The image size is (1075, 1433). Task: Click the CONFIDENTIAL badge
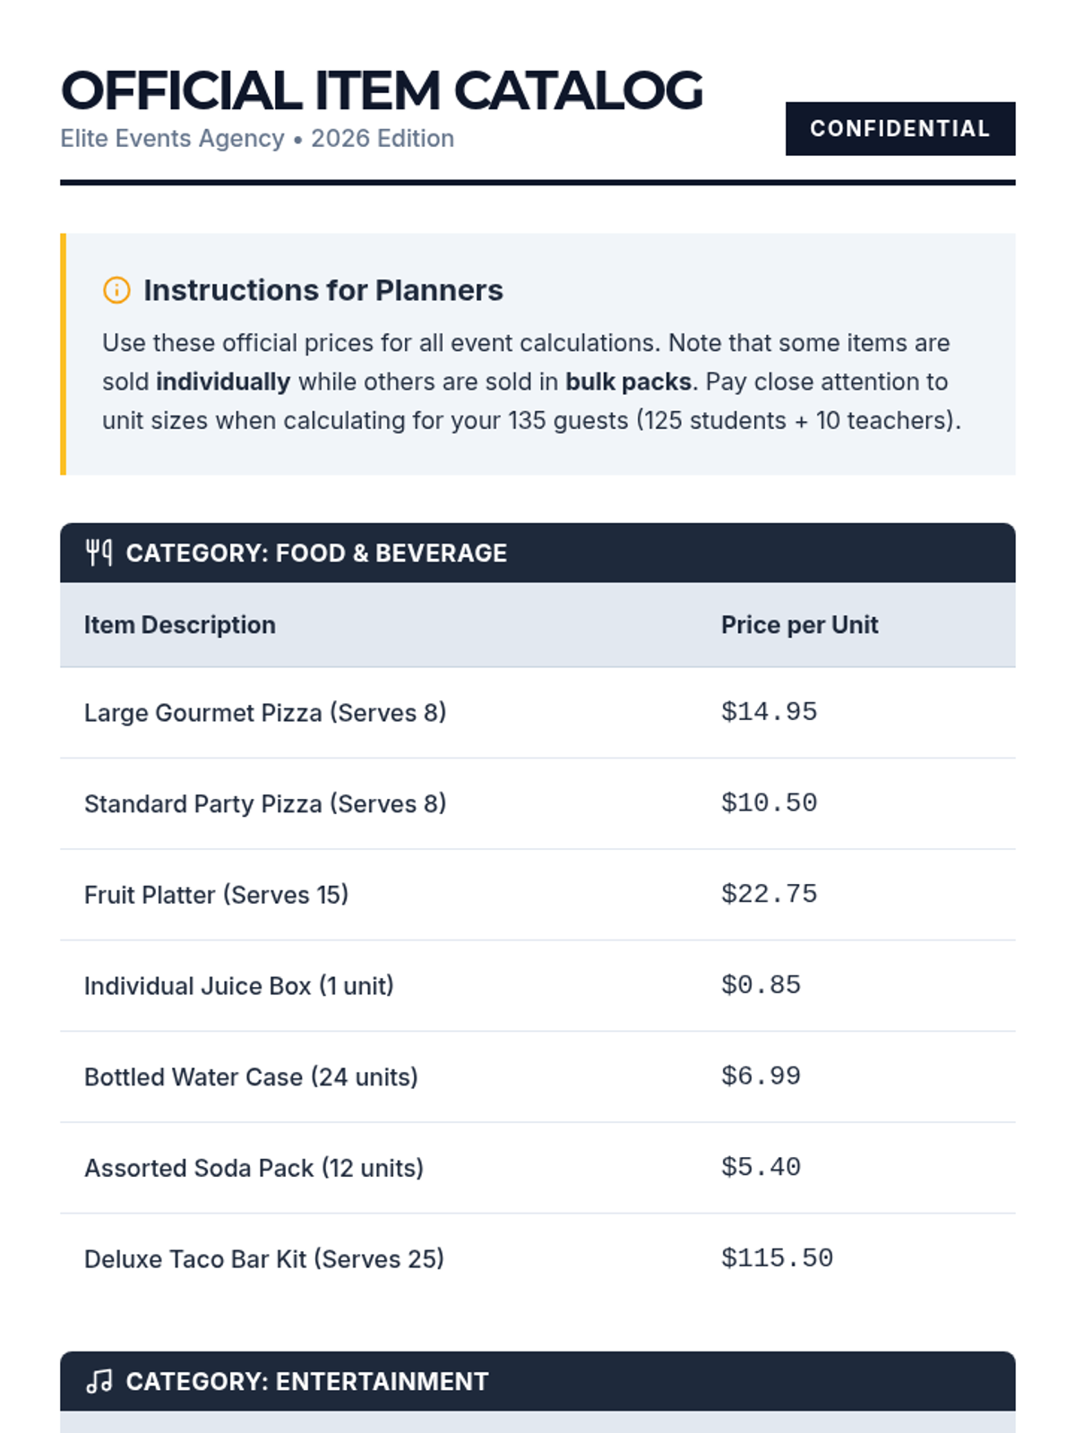point(899,129)
